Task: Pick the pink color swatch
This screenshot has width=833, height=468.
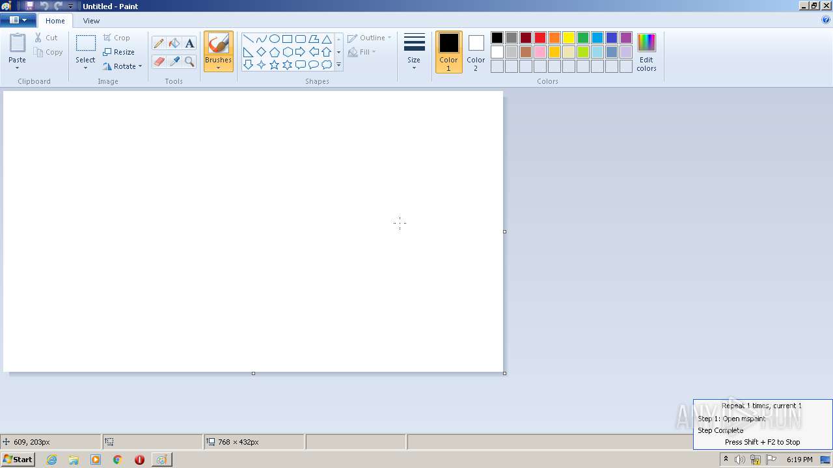Action: (540, 52)
